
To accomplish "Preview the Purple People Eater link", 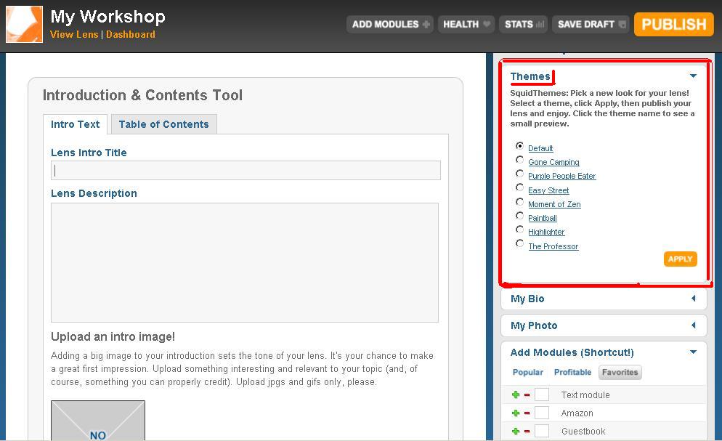I will tap(561, 176).
